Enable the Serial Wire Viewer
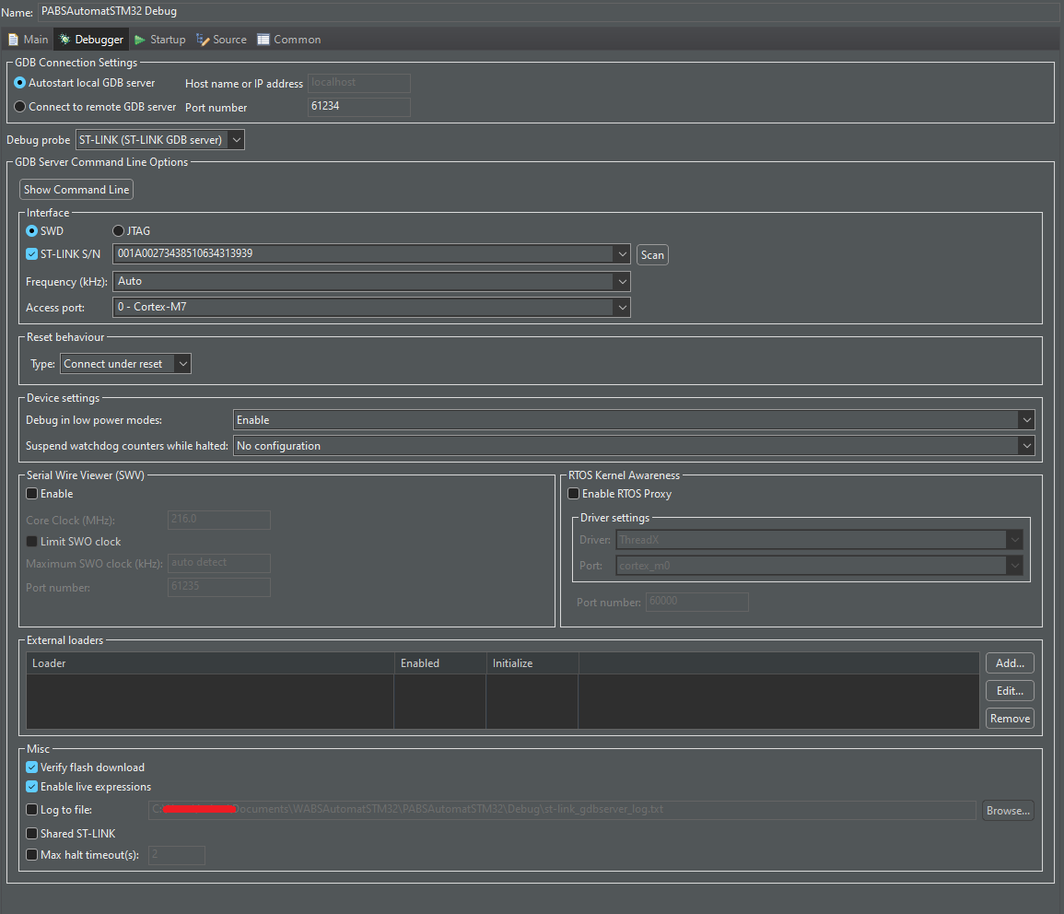The height and width of the screenshot is (914, 1064). 31,494
